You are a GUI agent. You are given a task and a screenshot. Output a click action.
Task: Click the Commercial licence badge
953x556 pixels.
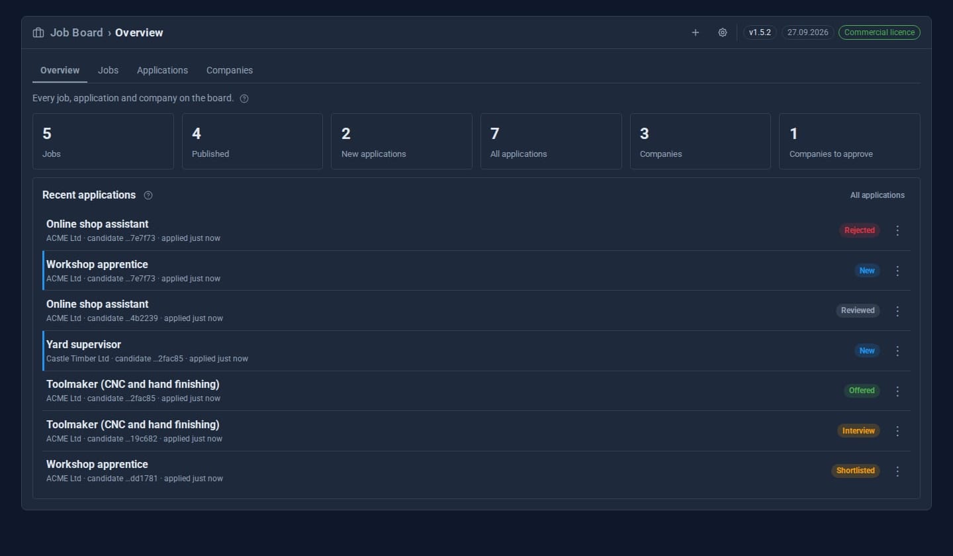(880, 32)
